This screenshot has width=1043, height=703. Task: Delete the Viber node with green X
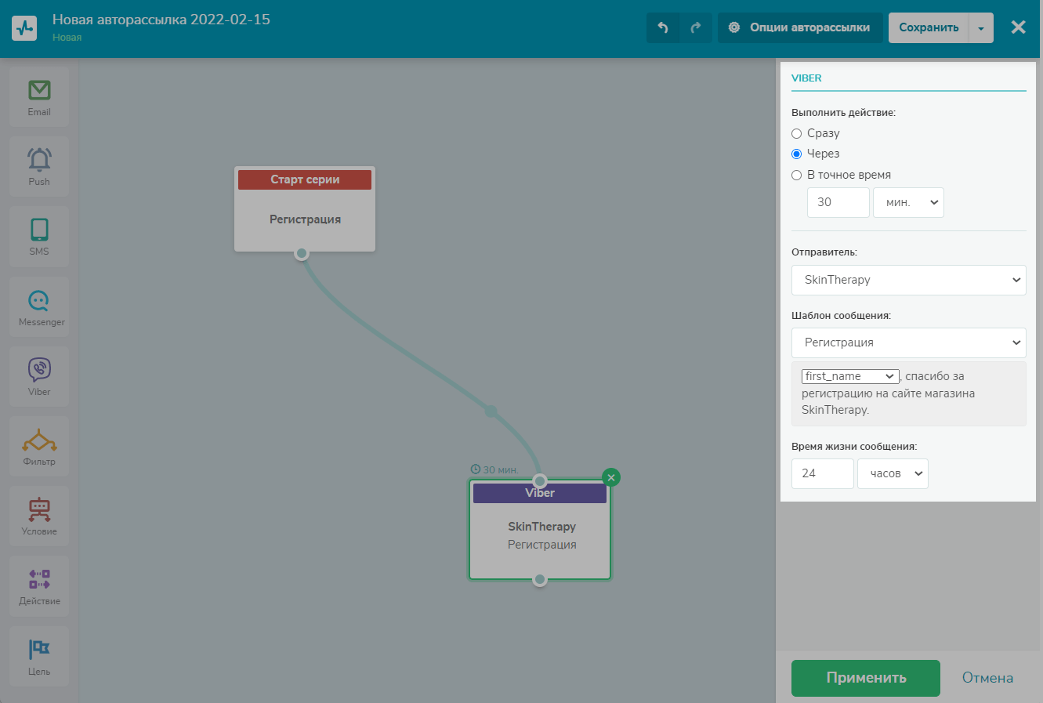click(x=611, y=477)
